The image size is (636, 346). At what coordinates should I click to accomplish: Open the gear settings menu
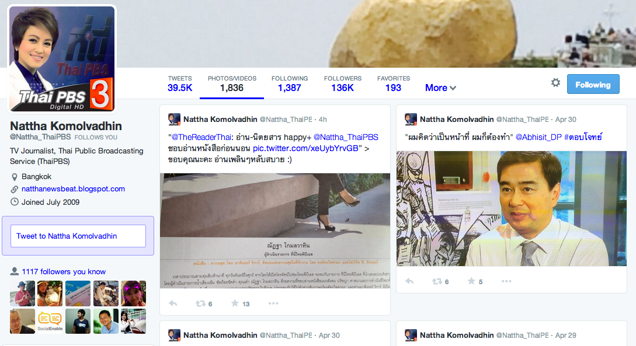555,83
